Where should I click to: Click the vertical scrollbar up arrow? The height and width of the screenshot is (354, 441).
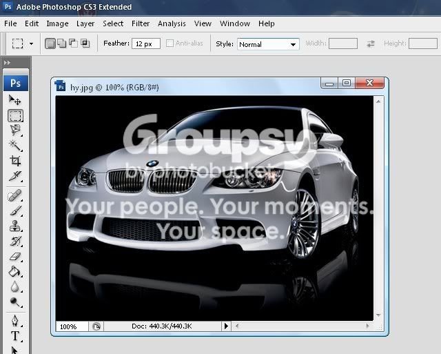coord(378,101)
